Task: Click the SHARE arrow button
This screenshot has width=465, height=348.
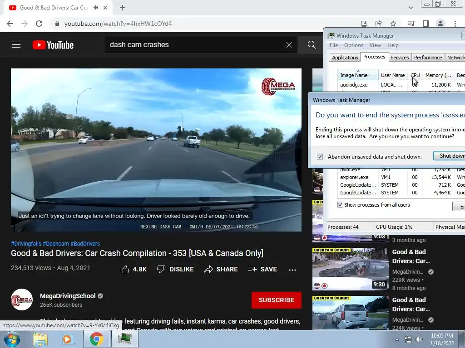Action: (221, 269)
